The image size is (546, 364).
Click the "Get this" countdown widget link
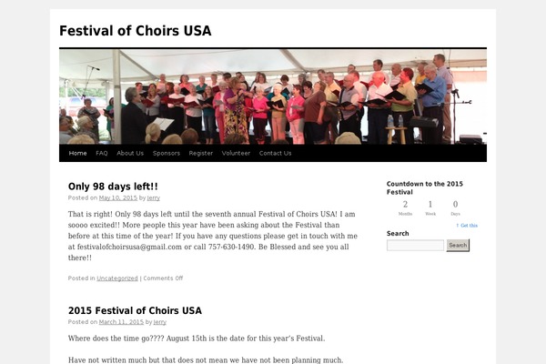[x=468, y=225]
